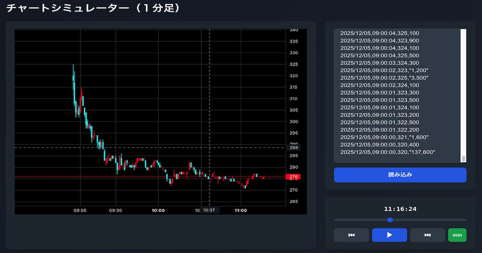Toggle the green min button
This screenshot has height=253, width=482.
point(457,235)
